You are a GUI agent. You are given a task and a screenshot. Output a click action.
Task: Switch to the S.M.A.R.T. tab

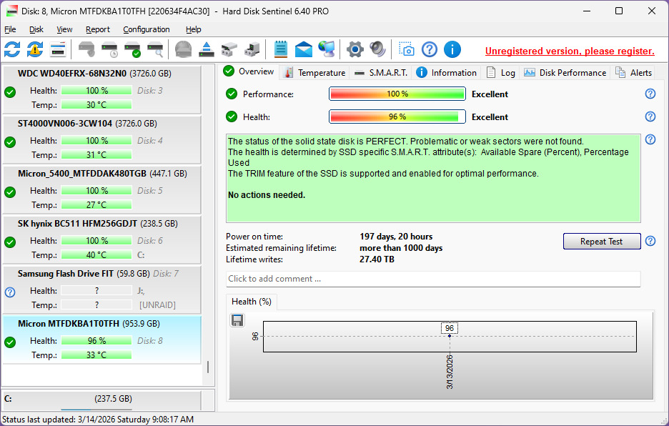(380, 73)
